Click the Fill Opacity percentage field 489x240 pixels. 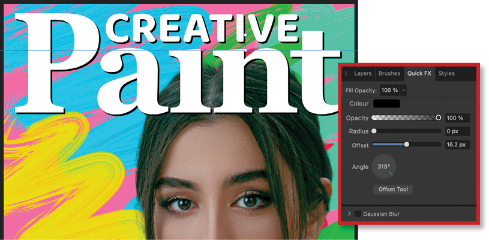point(389,90)
